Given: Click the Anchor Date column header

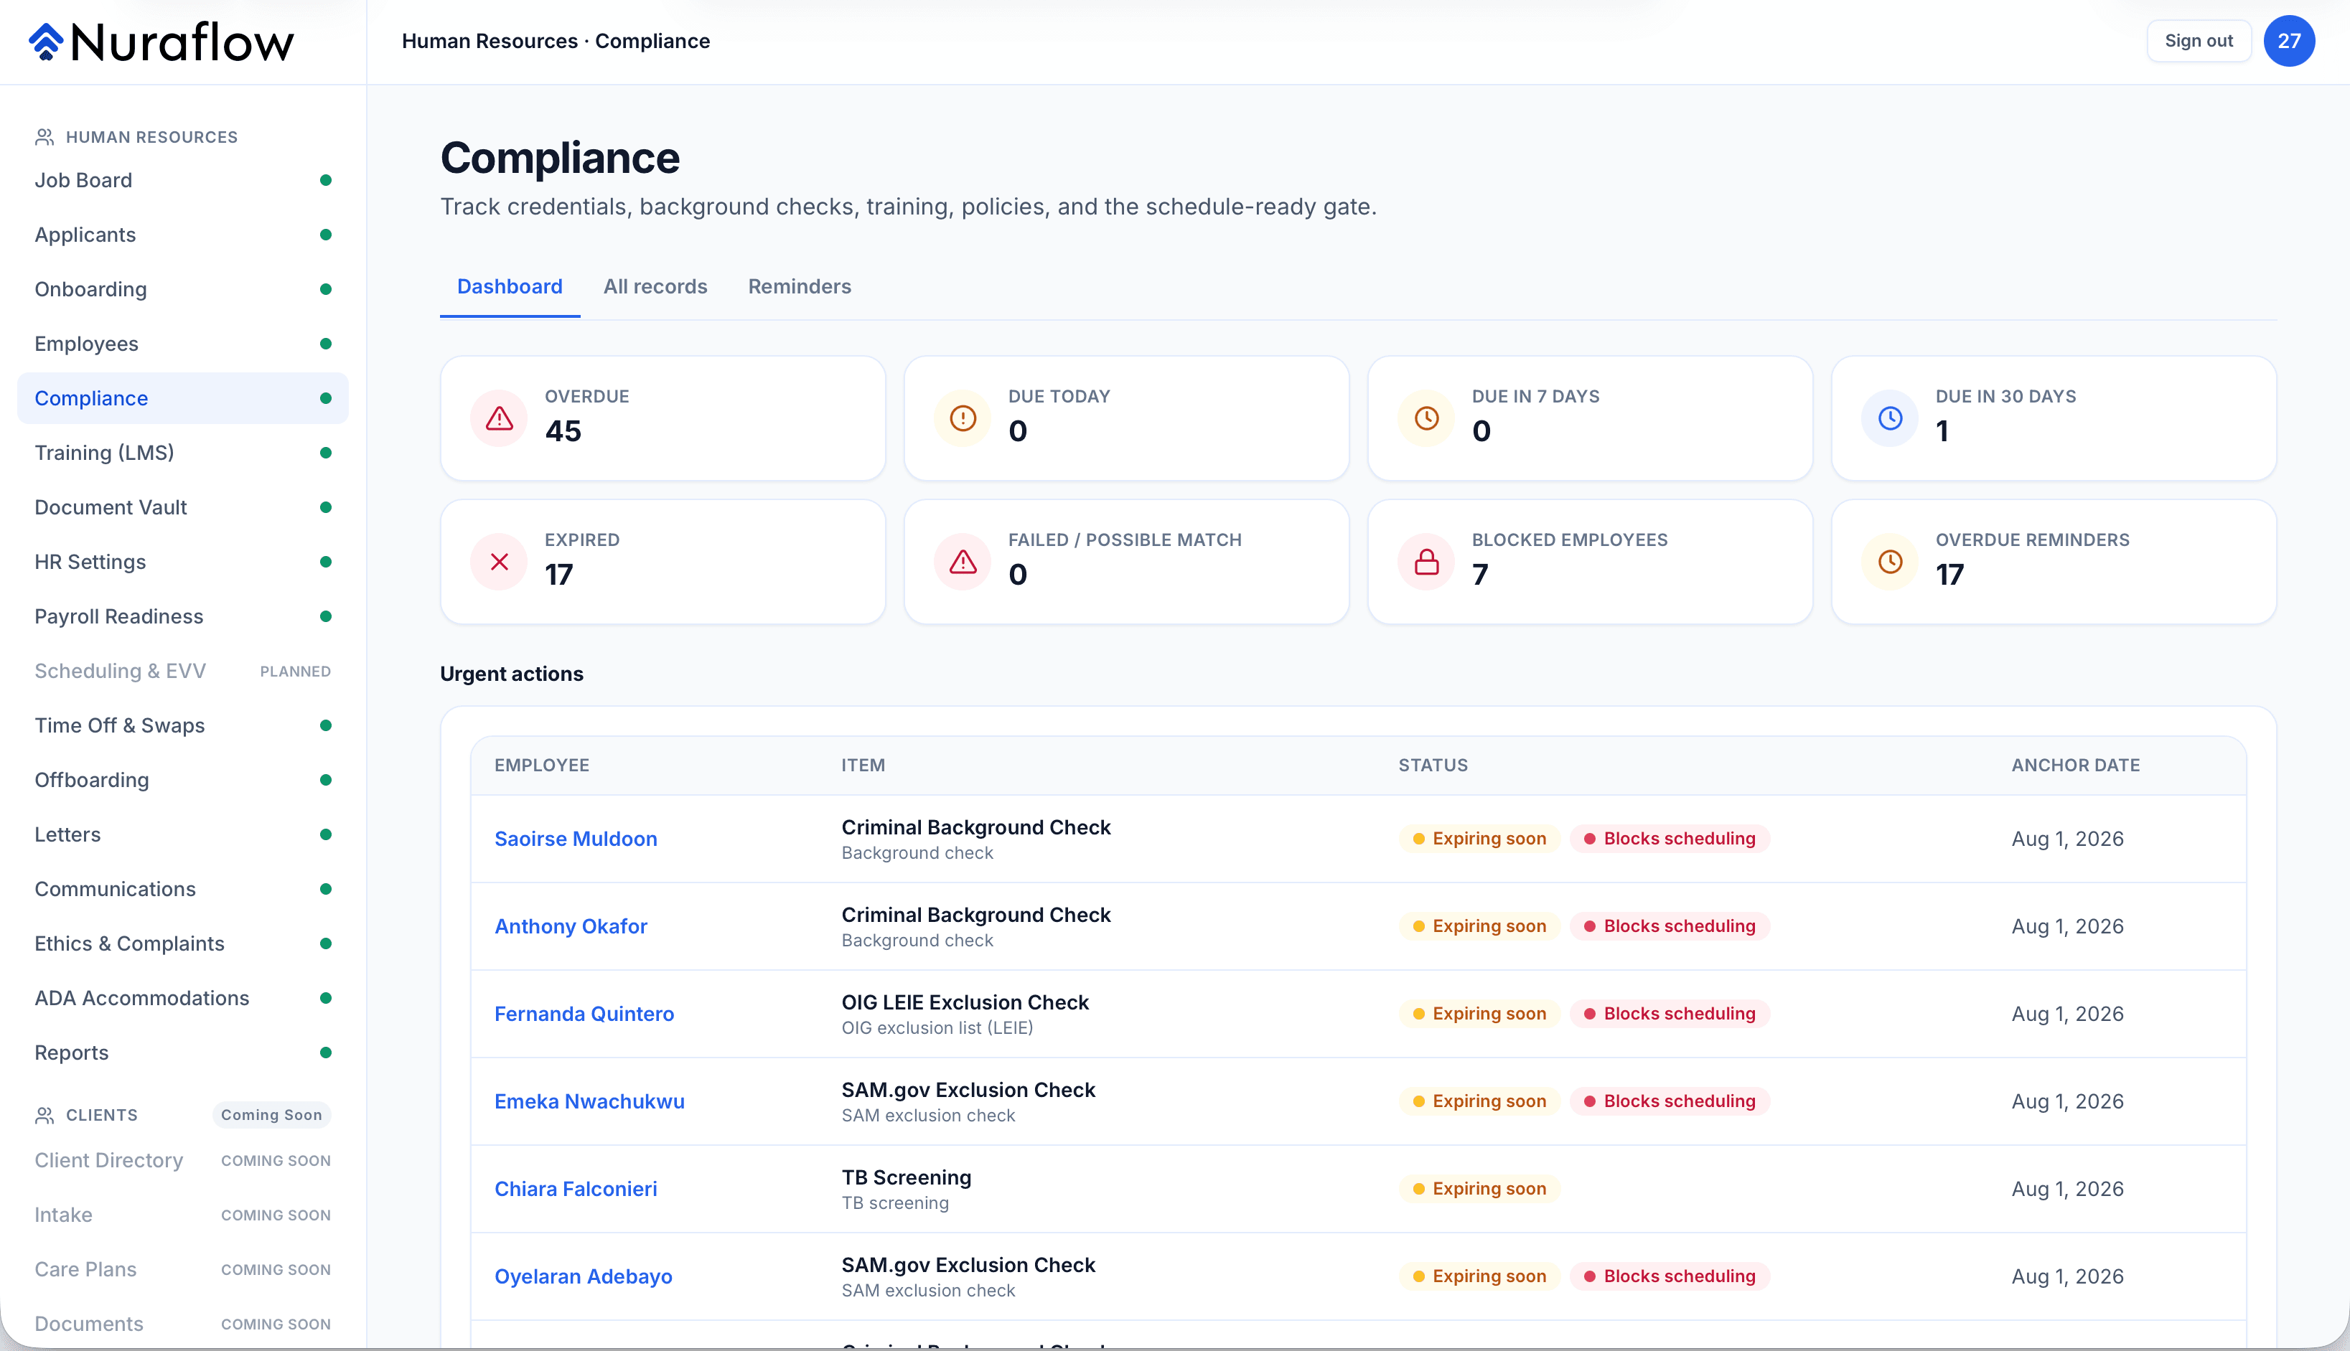Looking at the screenshot, I should [2075, 766].
